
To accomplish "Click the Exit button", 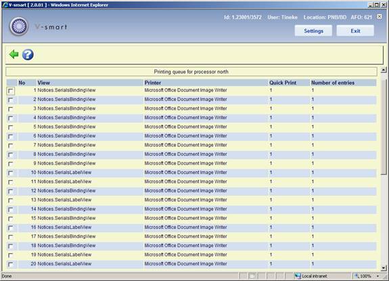I will click(x=355, y=30).
